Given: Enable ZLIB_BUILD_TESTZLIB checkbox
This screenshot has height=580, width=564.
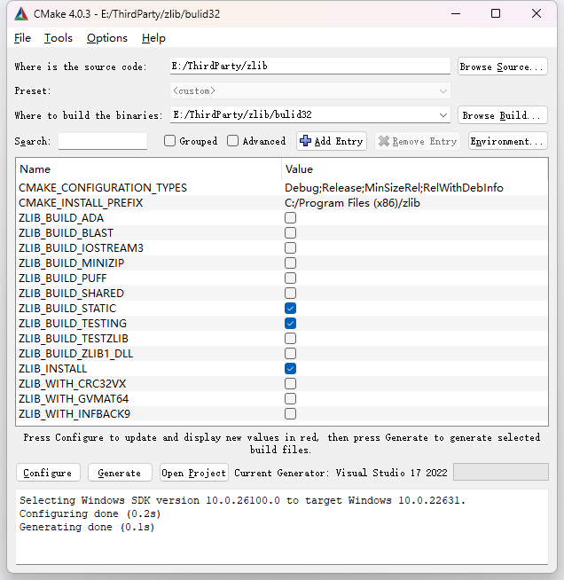Looking at the screenshot, I should tap(290, 339).
